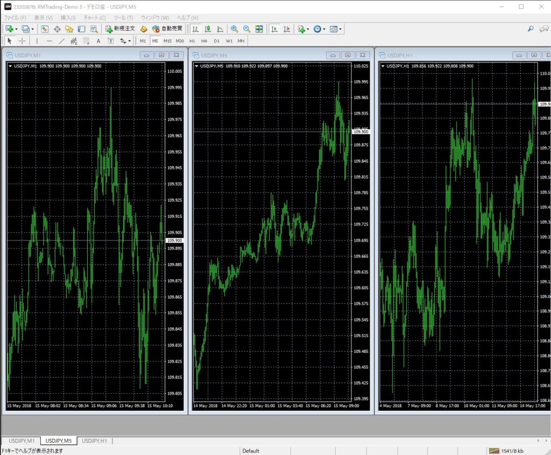The width and height of the screenshot is (551, 455).
Task: Select the M15 timeframe button
Action: [x=167, y=41]
